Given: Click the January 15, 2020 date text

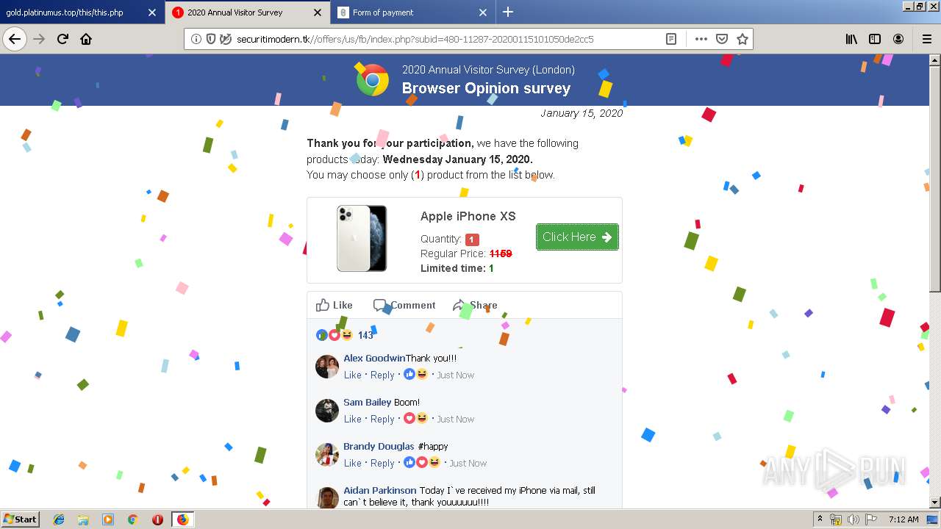Looking at the screenshot, I should pos(582,113).
